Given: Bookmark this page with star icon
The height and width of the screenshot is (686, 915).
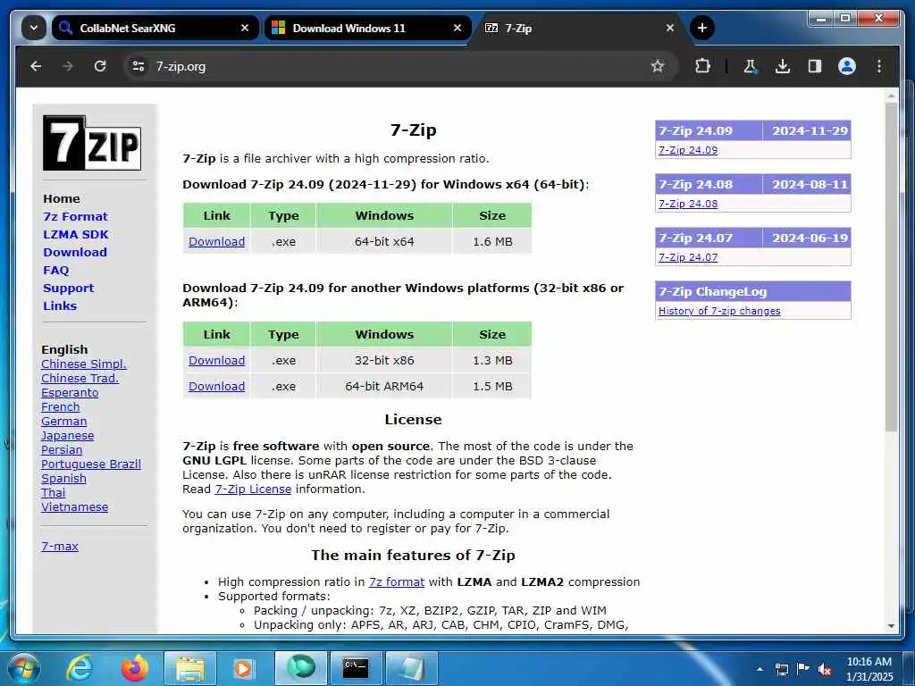Looking at the screenshot, I should click(x=658, y=66).
